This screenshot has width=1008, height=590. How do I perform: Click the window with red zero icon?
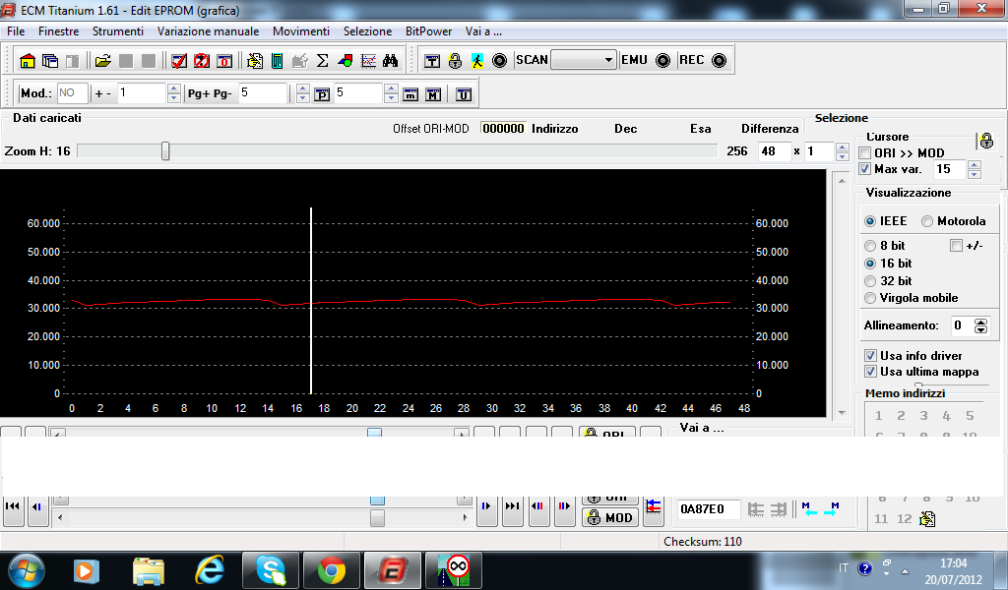pyautogui.click(x=224, y=61)
